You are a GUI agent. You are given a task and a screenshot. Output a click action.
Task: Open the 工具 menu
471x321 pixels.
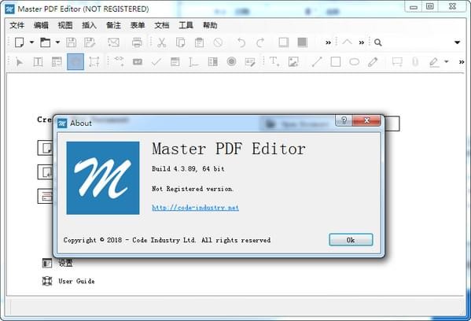(186, 25)
